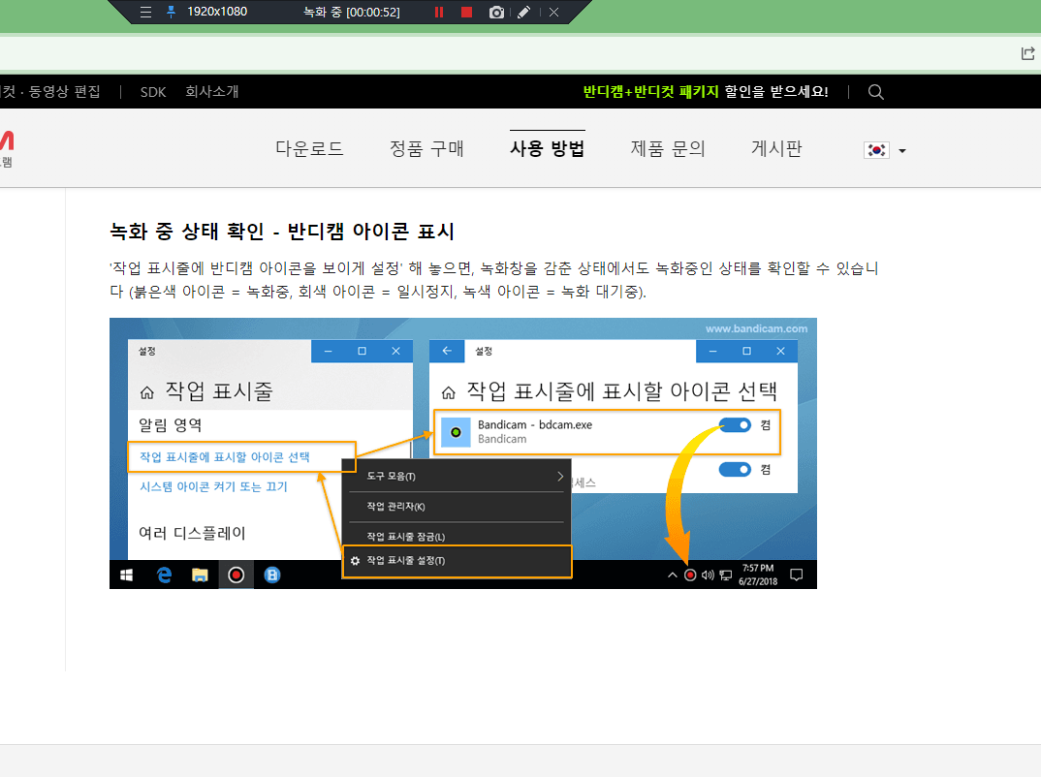Open the 동영상 편집 top link
Screen dimensions: 1041x777
tap(64, 92)
